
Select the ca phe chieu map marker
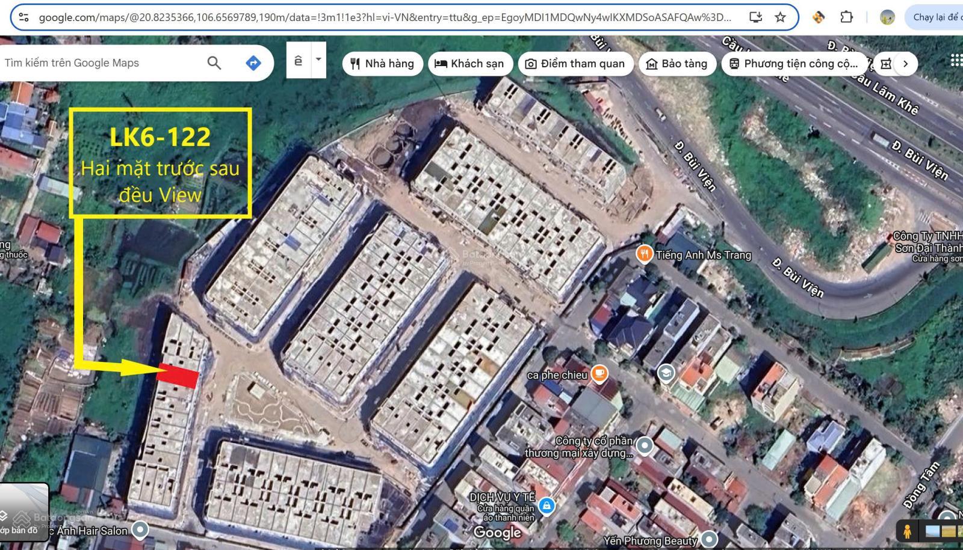pos(599,373)
